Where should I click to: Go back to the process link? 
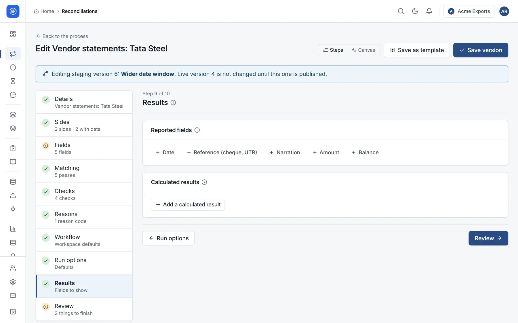click(x=62, y=36)
